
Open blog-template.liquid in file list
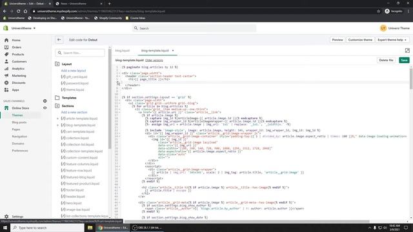(x=81, y=125)
